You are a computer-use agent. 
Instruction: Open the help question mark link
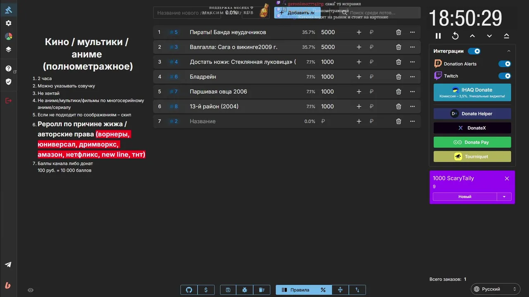tap(8, 68)
